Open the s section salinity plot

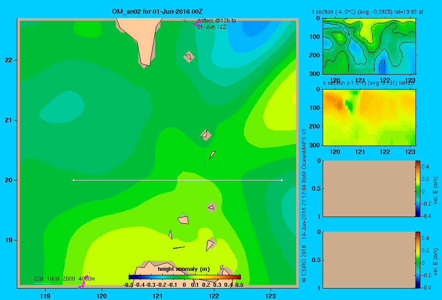click(x=369, y=117)
